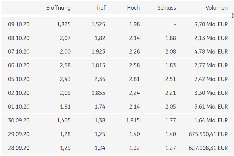Click the 07.10.20 row date
Image resolution: width=234 pixels, height=156 pixels.
(19, 52)
